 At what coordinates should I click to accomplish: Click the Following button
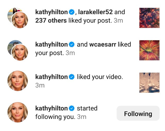pos(138,113)
